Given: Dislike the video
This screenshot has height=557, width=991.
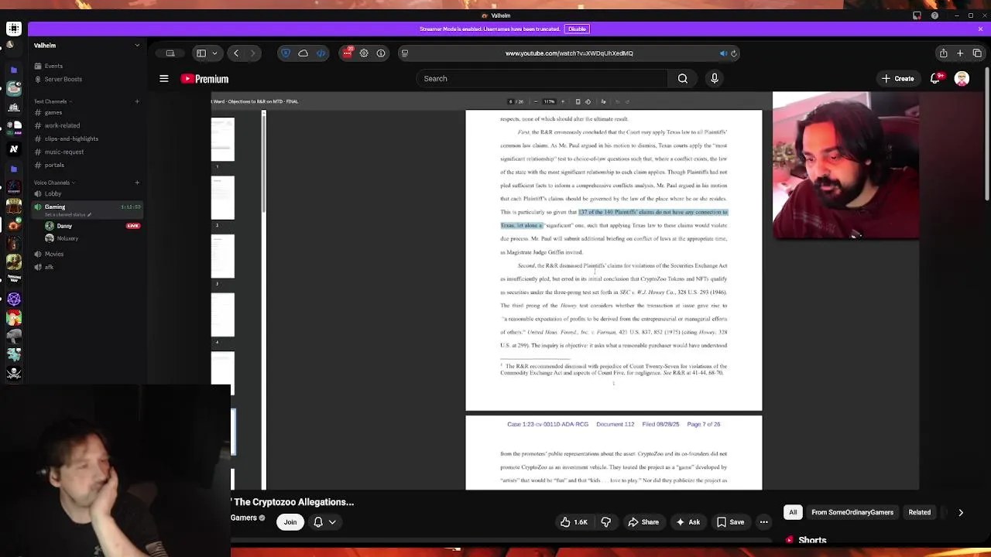Looking at the screenshot, I should click(x=605, y=522).
